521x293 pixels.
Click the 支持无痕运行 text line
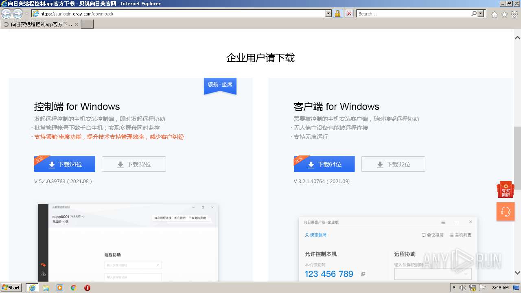(311, 137)
